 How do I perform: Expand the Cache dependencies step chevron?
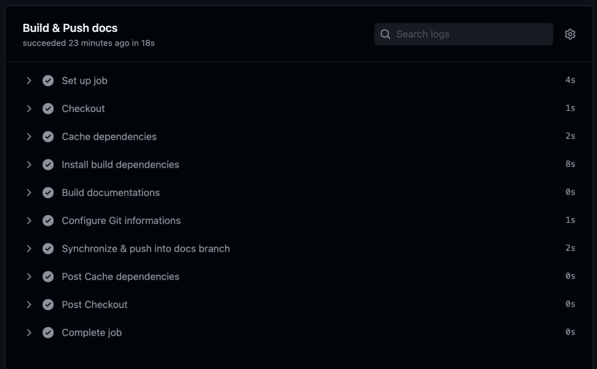29,137
